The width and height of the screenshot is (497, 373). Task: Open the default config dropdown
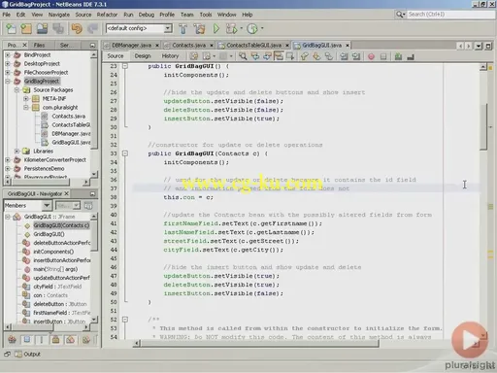[168, 28]
